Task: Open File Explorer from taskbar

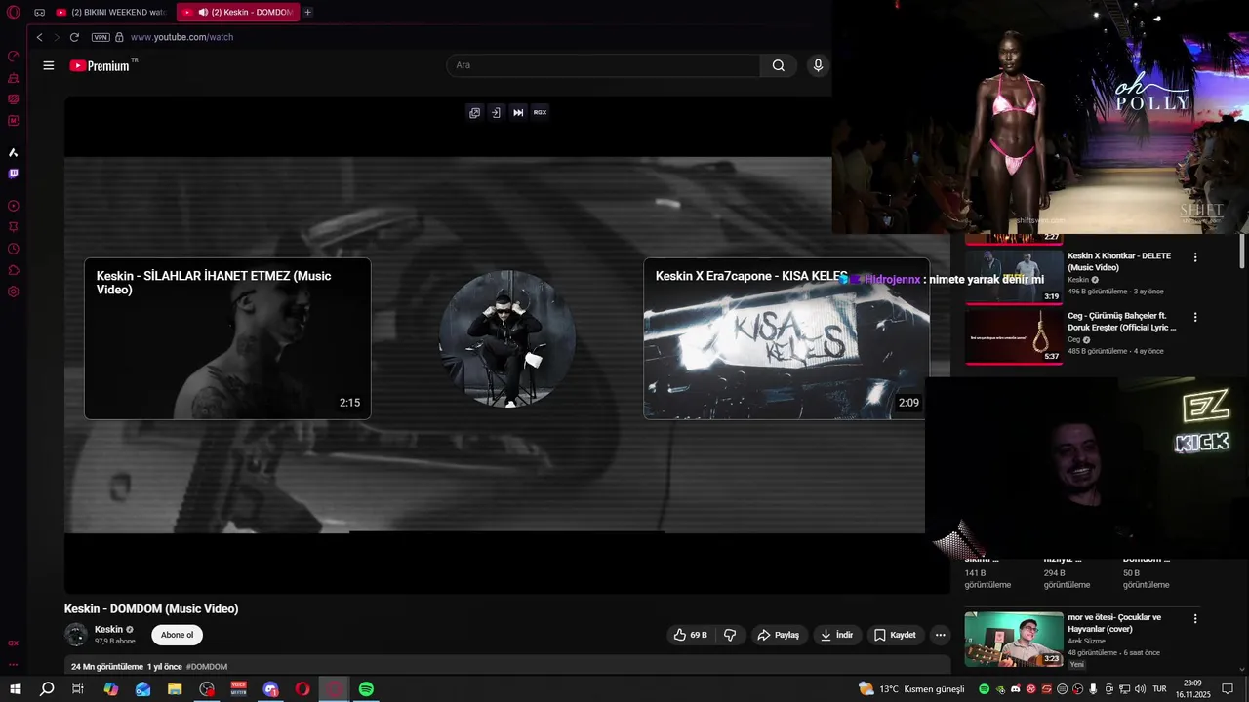Action: tap(175, 689)
